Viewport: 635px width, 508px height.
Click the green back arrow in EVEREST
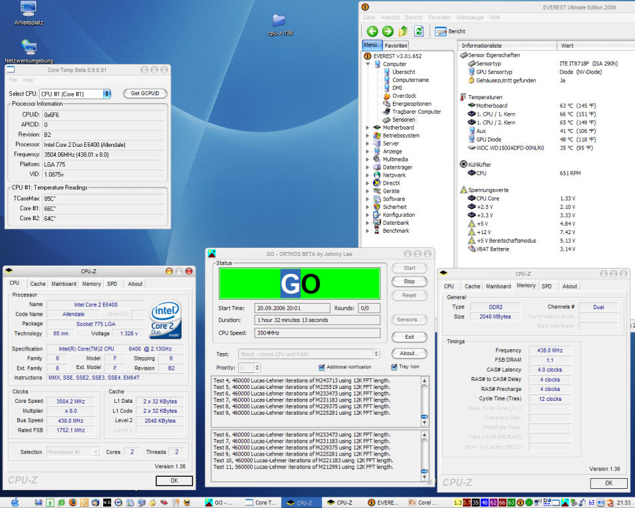372,31
